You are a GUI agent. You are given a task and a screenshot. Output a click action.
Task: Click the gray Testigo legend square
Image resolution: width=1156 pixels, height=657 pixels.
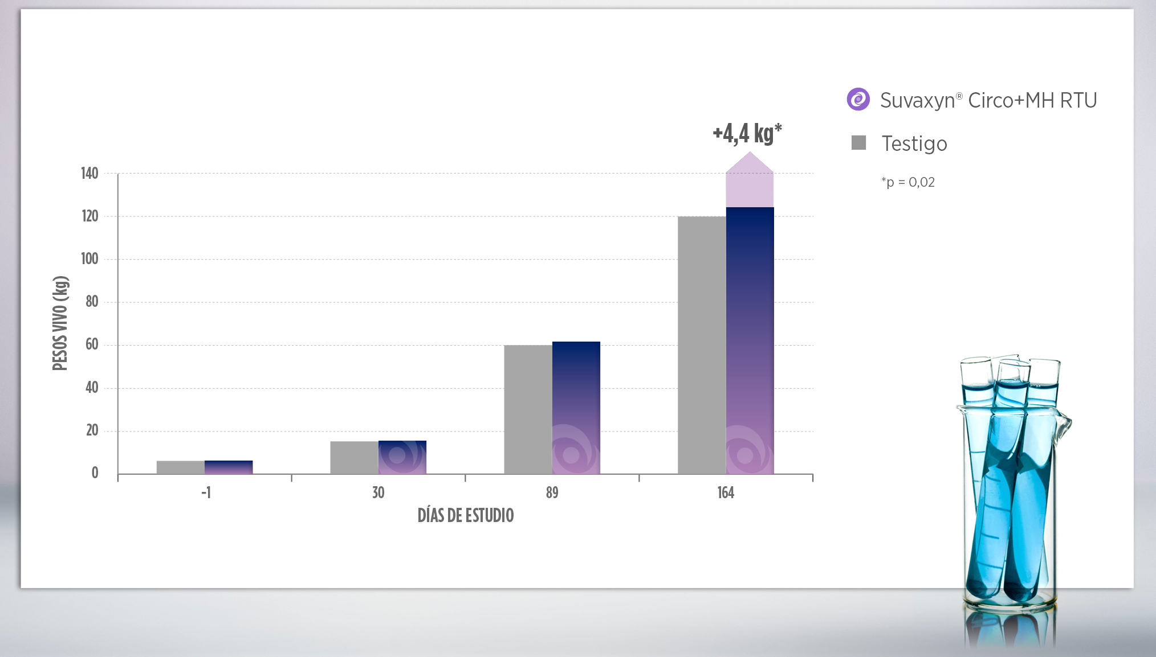(x=858, y=143)
